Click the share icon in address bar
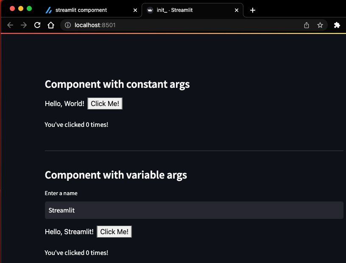 [307, 25]
